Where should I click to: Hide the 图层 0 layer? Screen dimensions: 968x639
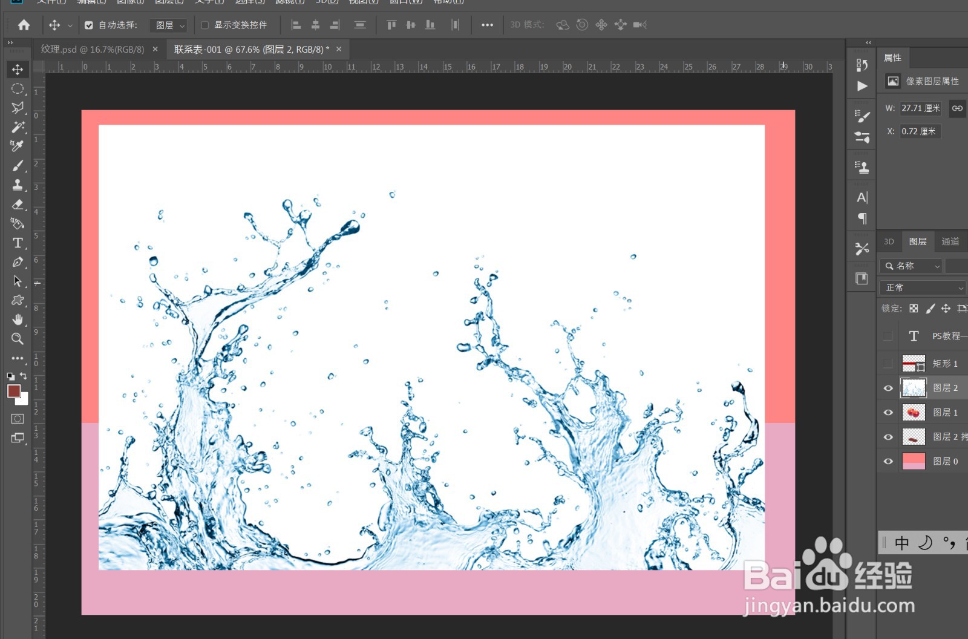[888, 461]
